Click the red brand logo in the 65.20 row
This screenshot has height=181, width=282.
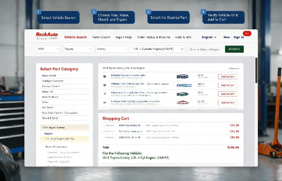[183, 103]
